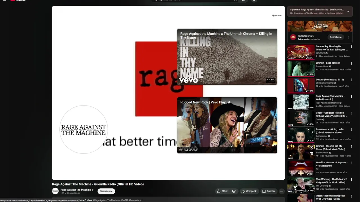Open Coolio Gangsta's Paradise thumbnail
360x202 pixels.
[x=301, y=118]
